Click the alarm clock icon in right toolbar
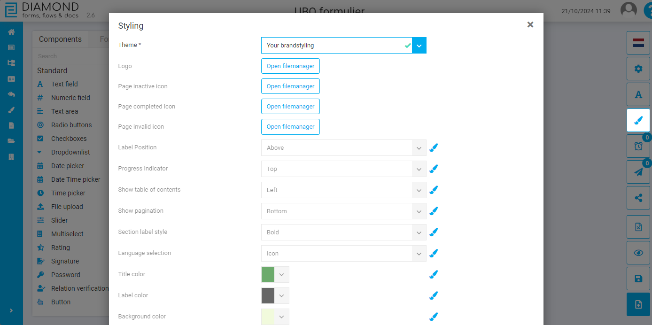This screenshot has height=325, width=652. pyautogui.click(x=638, y=146)
